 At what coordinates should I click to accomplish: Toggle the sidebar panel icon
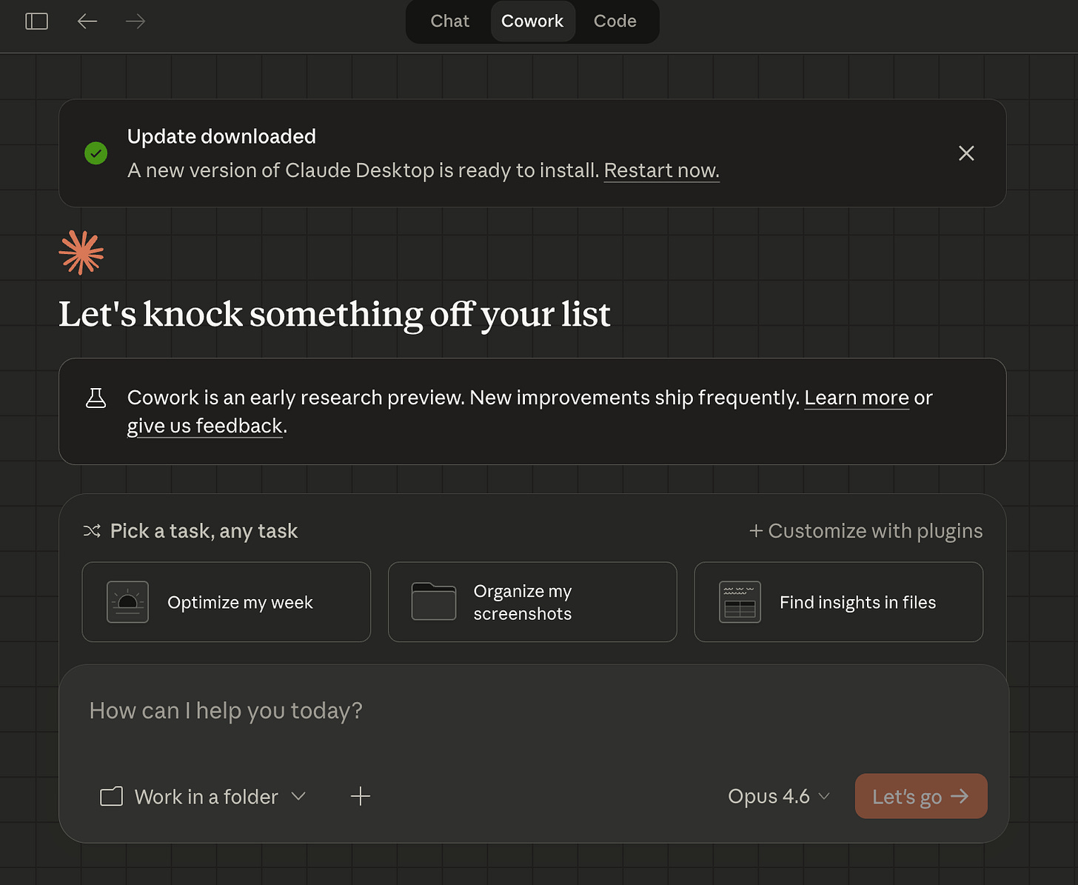pyautogui.click(x=36, y=21)
